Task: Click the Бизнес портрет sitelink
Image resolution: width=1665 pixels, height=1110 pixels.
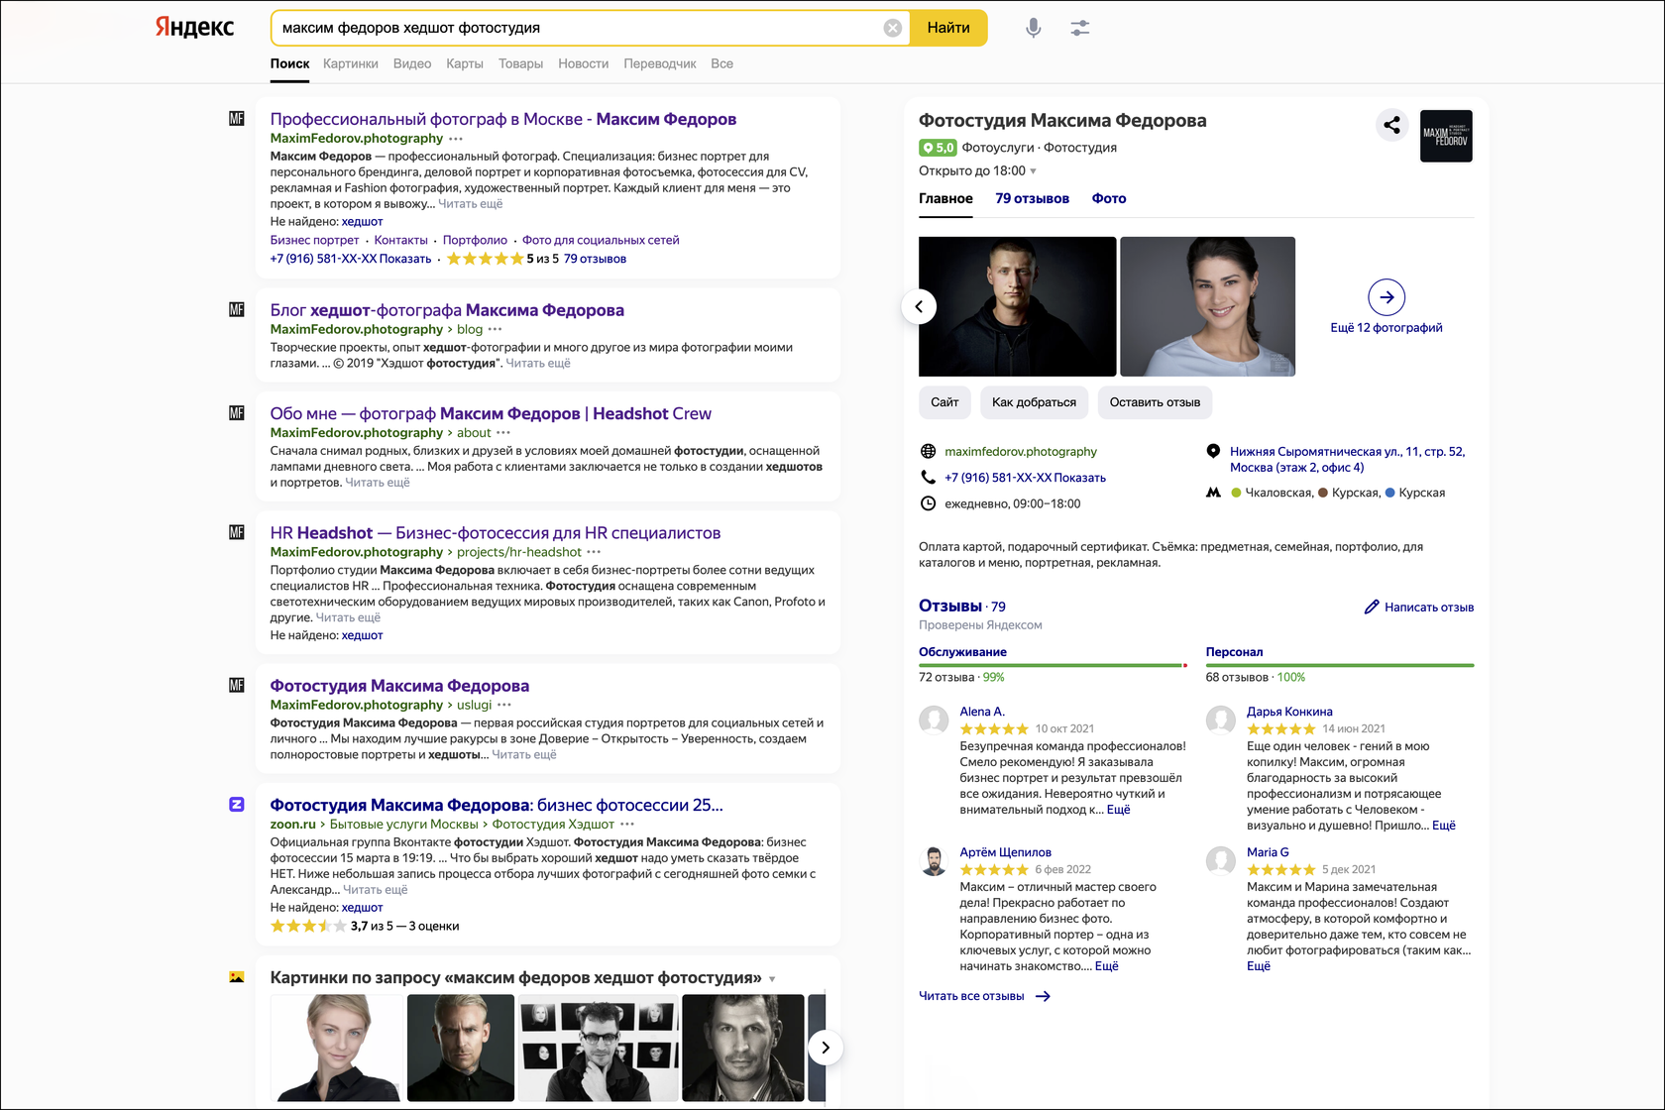Action: (x=314, y=240)
